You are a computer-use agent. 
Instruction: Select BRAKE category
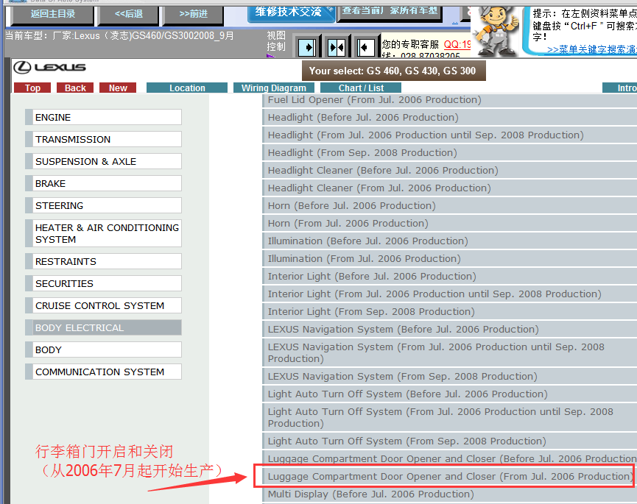pyautogui.click(x=103, y=183)
